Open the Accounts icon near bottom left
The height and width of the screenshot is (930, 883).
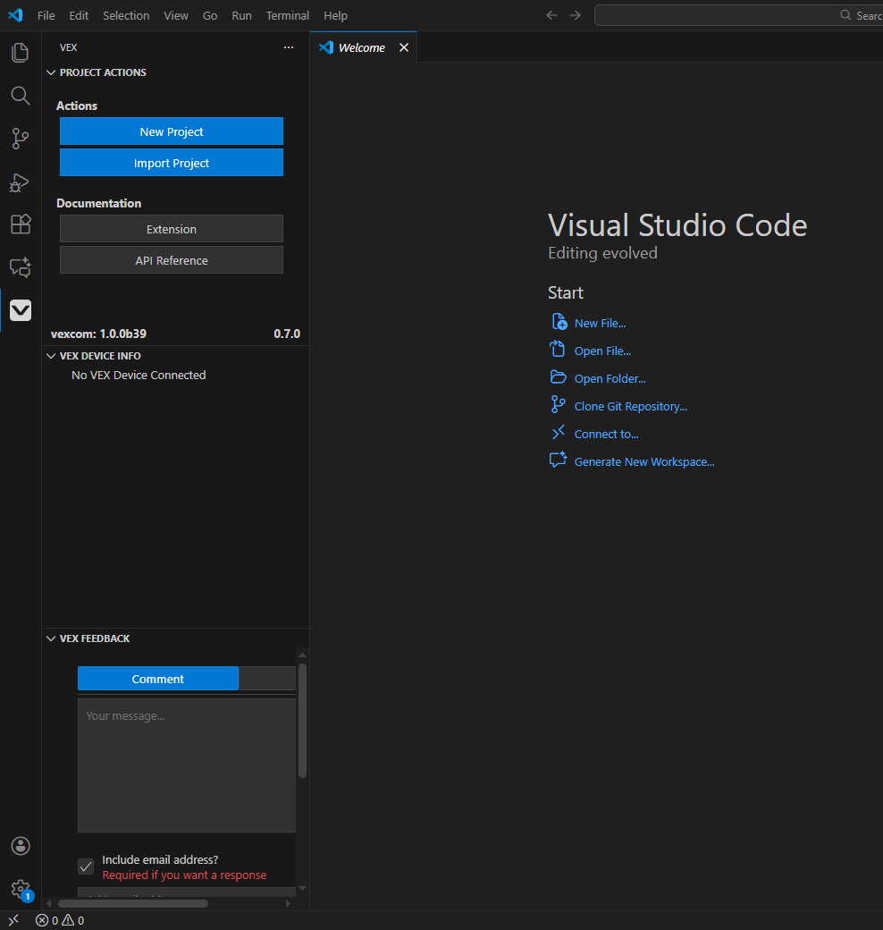pos(20,846)
